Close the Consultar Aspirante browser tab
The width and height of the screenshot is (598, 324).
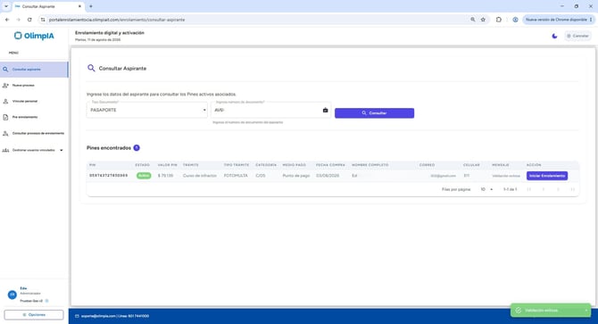(79, 6)
